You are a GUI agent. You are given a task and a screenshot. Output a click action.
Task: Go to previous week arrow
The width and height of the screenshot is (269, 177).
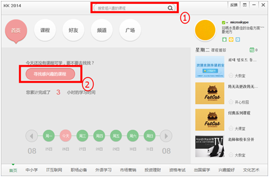click(31, 136)
